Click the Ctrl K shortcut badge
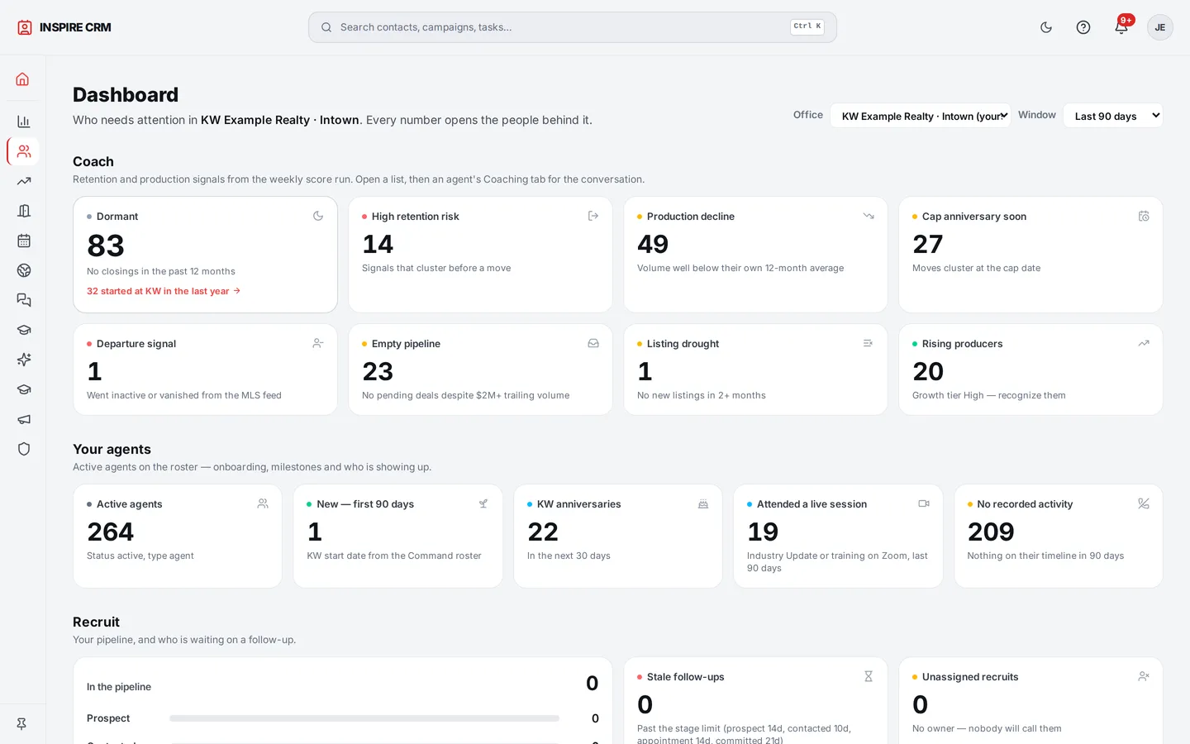This screenshot has height=744, width=1190. coord(807,26)
